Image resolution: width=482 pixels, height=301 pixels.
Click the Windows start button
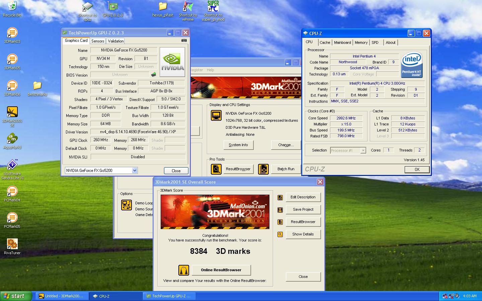tap(16, 296)
